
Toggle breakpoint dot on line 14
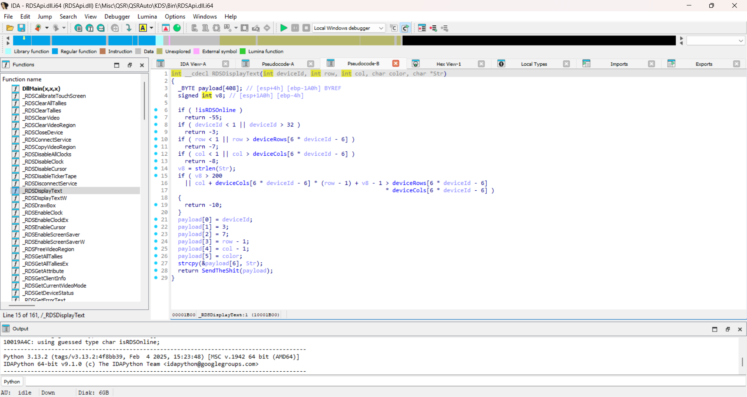[156, 168]
